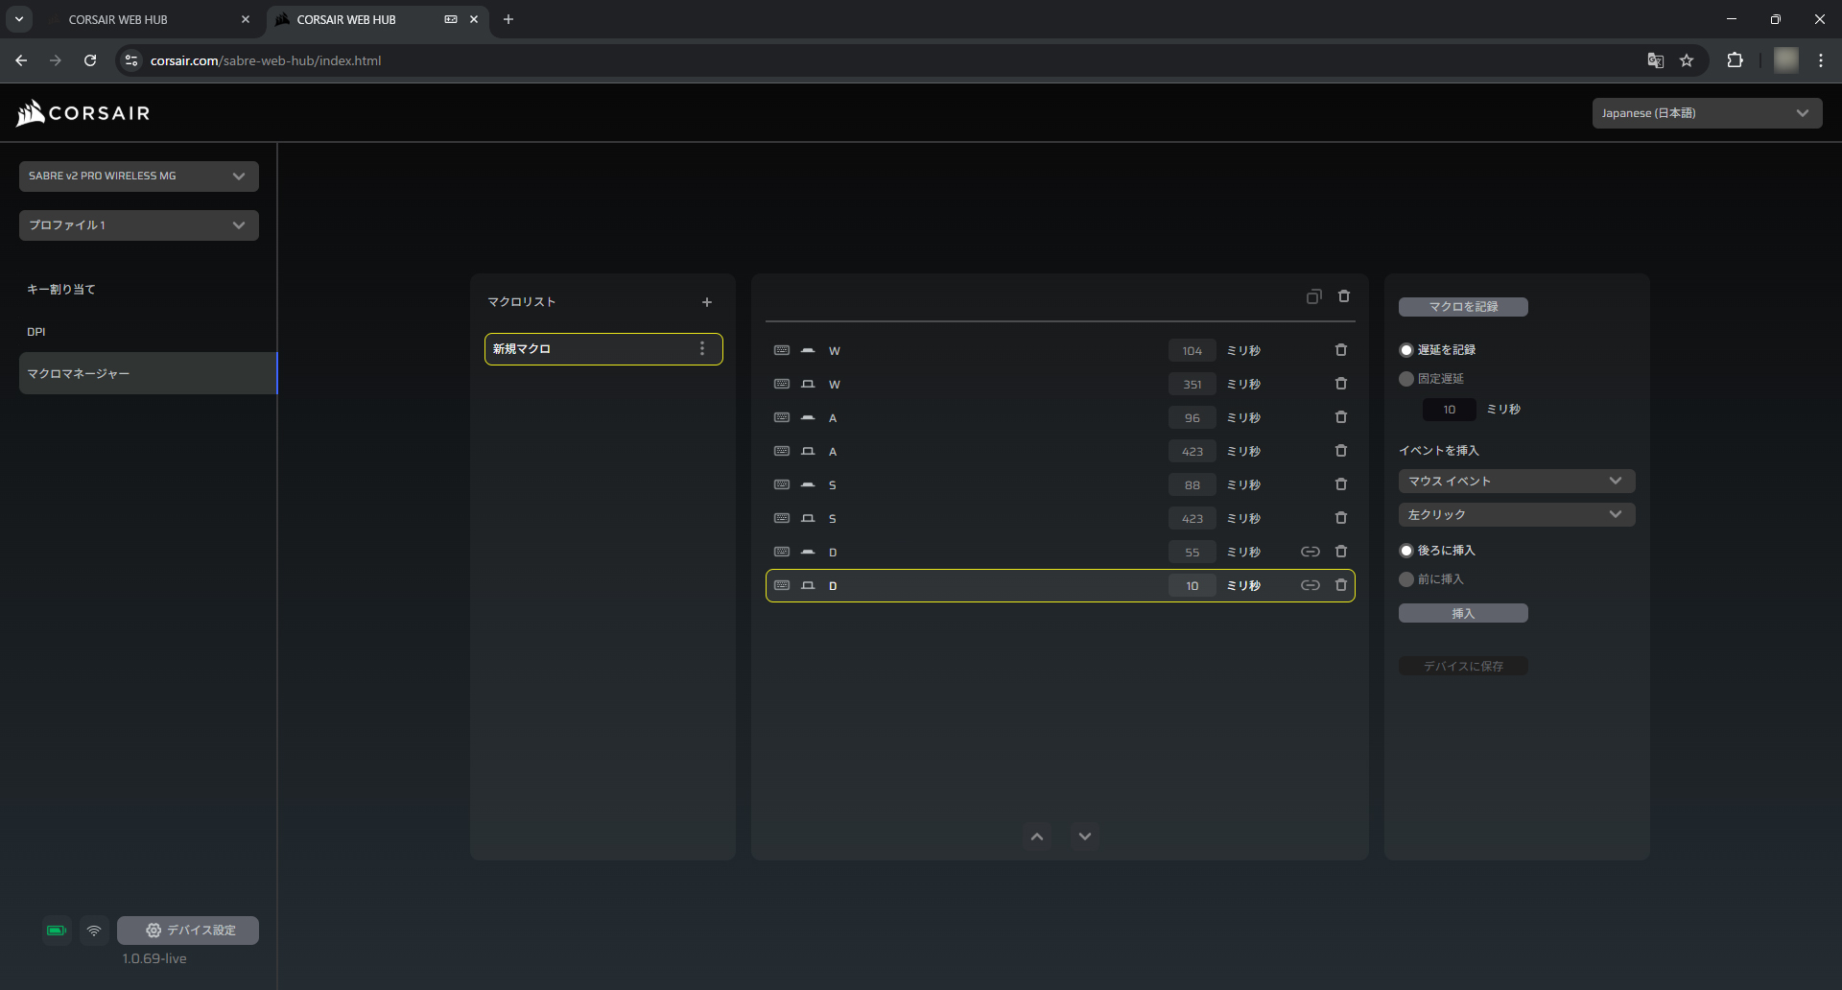Image resolution: width=1842 pixels, height=990 pixels.
Task: Click the デバイスに保存 button
Action: tap(1463, 666)
